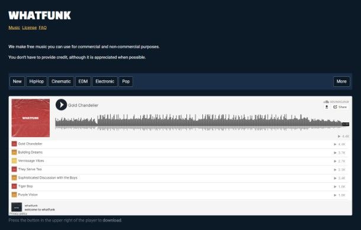Choose the EDM genre button
Screen dimensions: 361x230
[x=83, y=82]
